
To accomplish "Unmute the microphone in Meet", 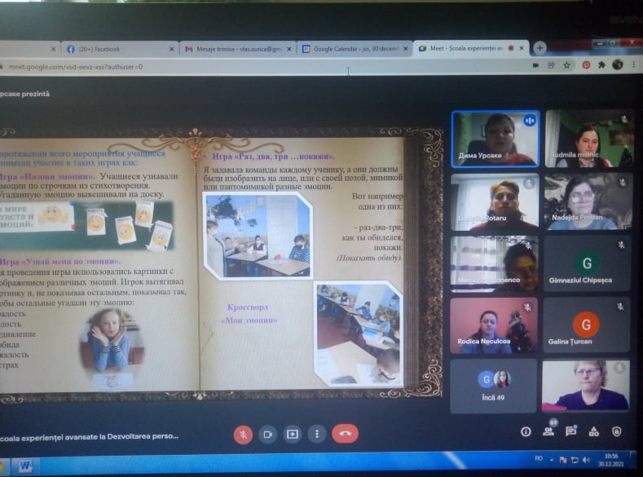I will point(243,435).
